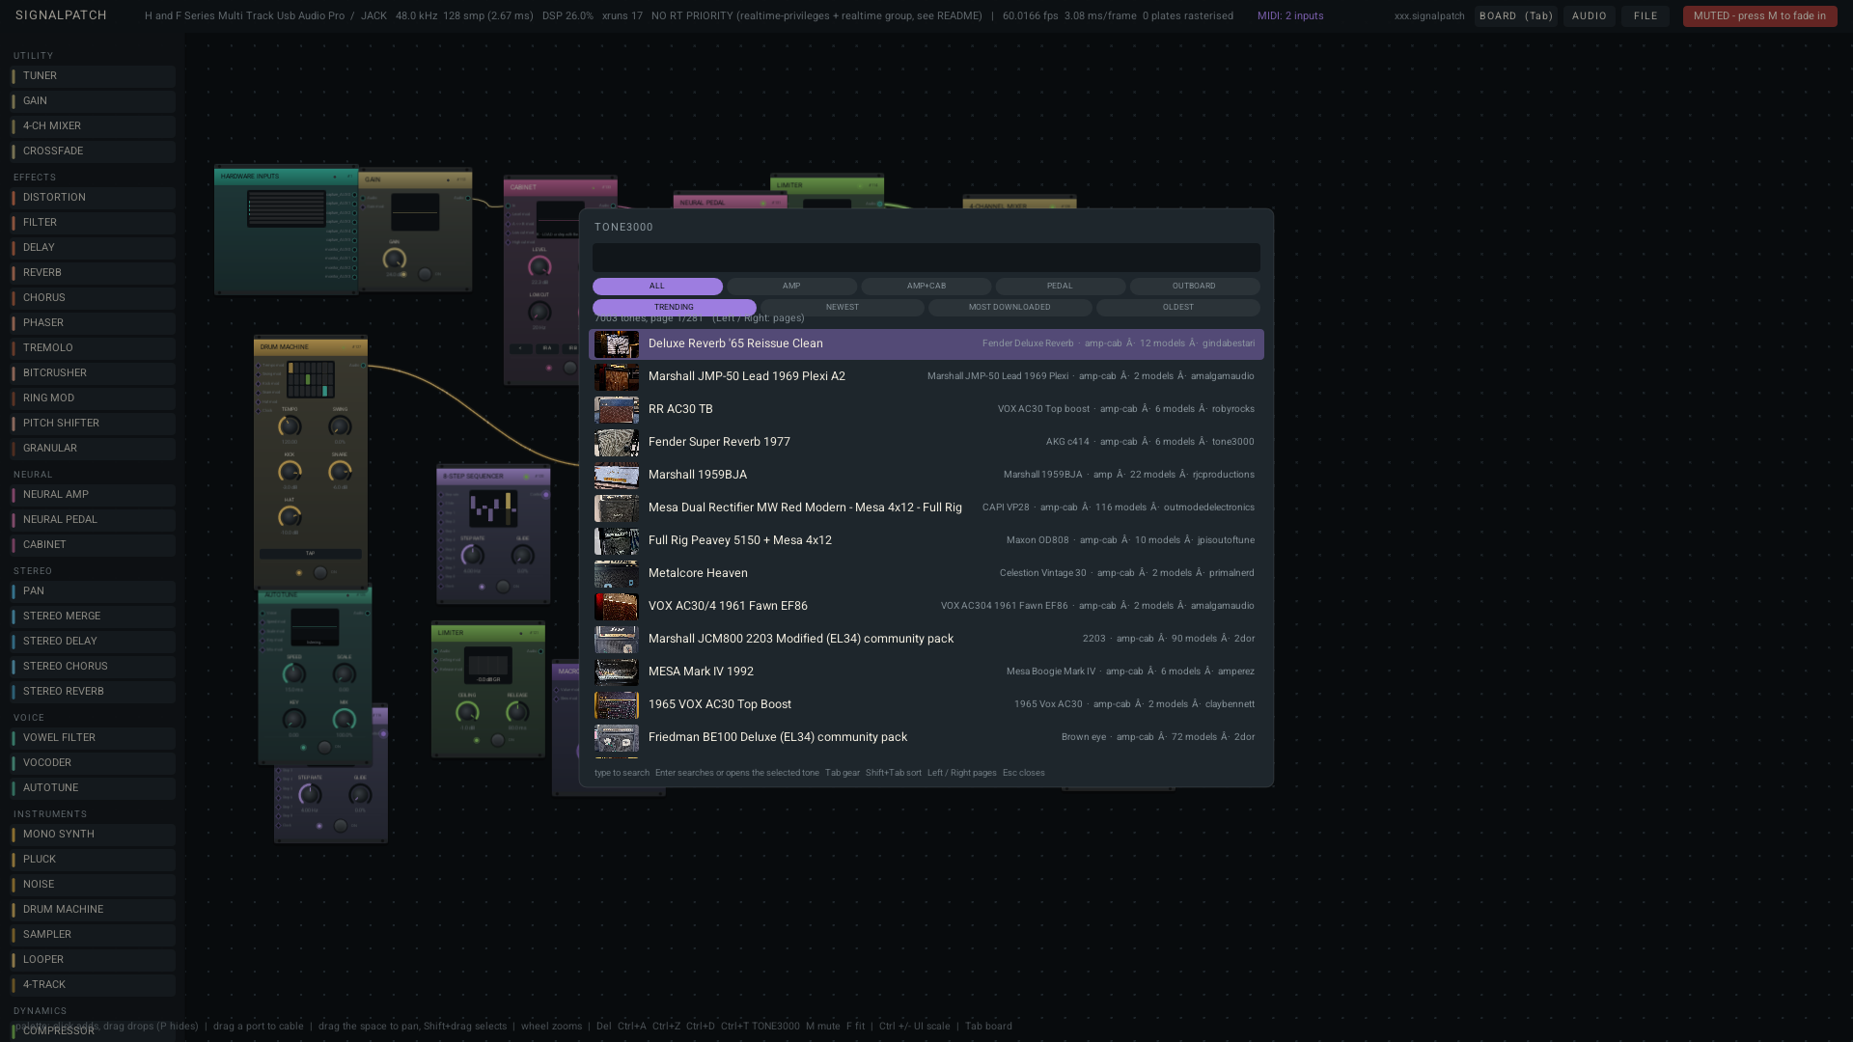Add the Looper module from the sidebar
Image resolution: width=1853 pixels, height=1042 pixels.
click(93, 960)
